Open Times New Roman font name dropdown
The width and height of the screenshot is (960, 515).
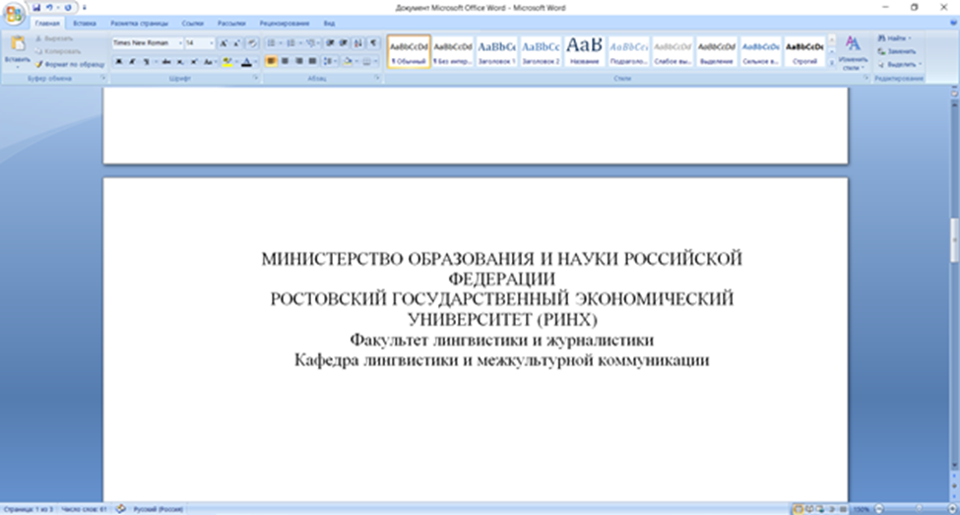coord(180,43)
